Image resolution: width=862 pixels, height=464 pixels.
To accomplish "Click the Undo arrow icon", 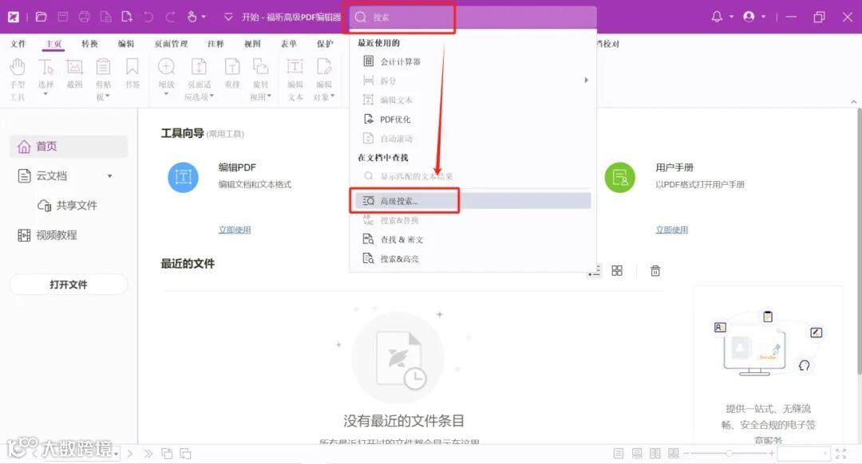I will point(148,17).
